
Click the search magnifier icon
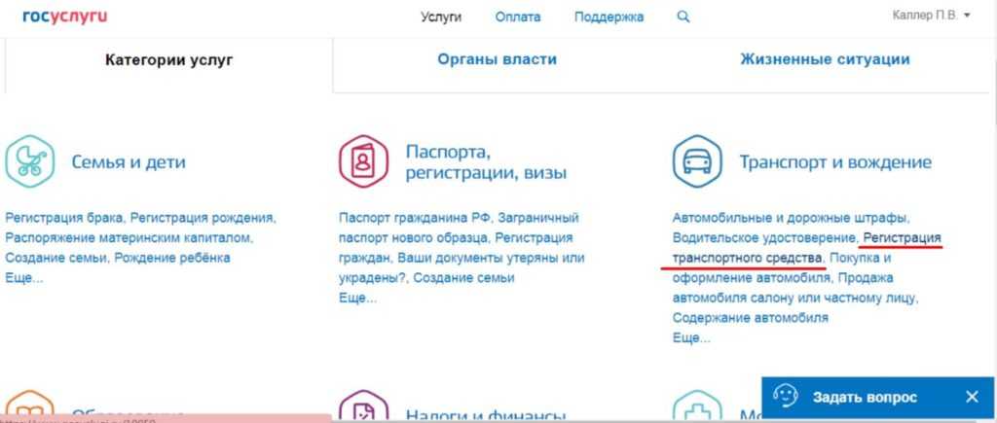coord(683,18)
